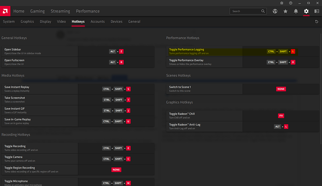Screen dimensions: 322x186
Task: Switch to the Devices tab
Action: pyautogui.click(x=117, y=21)
